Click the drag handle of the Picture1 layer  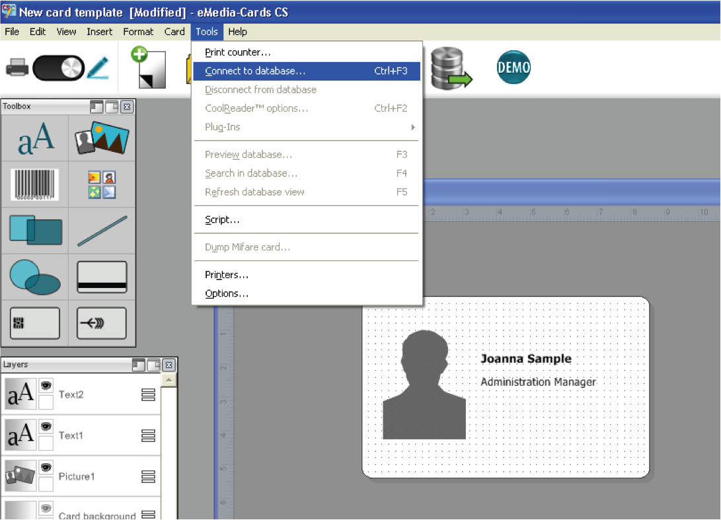148,476
